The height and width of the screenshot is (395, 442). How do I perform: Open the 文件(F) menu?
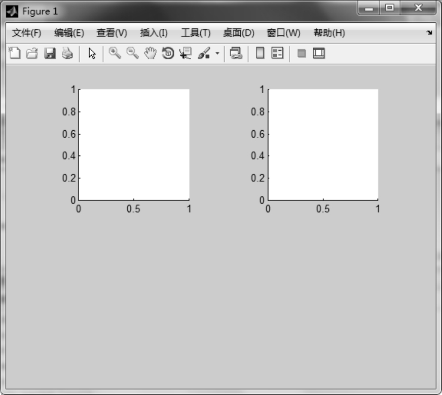26,33
